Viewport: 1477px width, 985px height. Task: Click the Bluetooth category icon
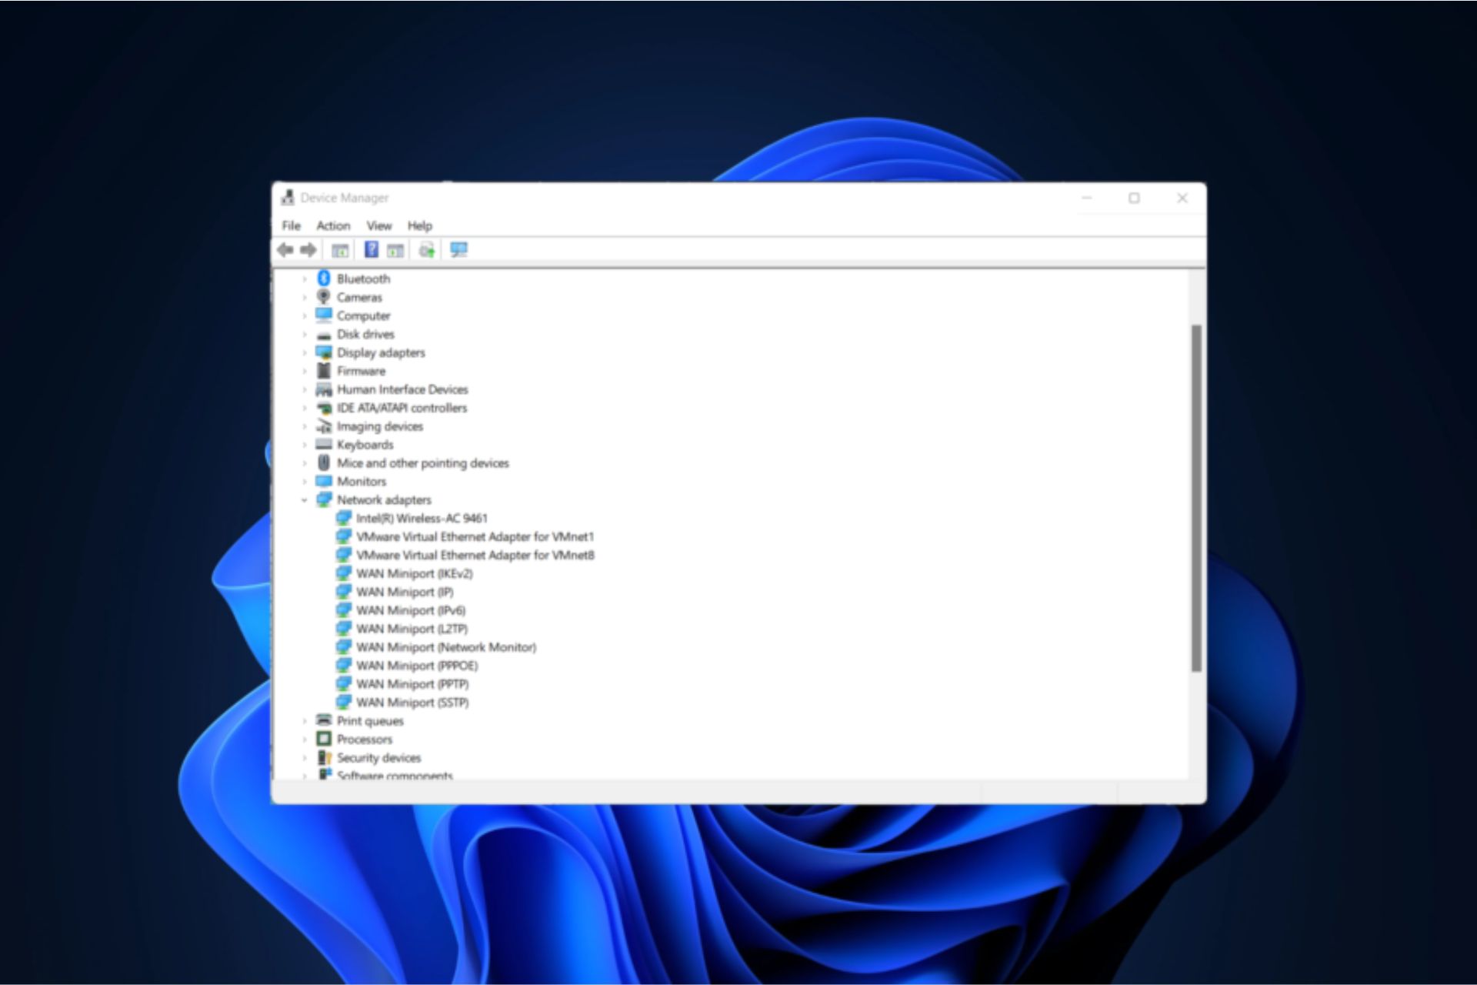324,279
